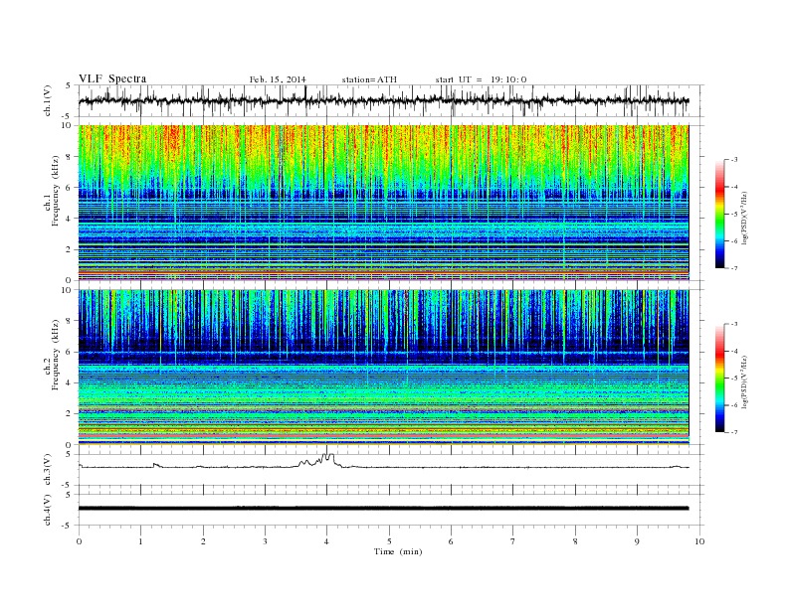Click the ch.1 "Frequency (kHz)" axis label
The height and width of the screenshot is (608, 788).
[56, 191]
